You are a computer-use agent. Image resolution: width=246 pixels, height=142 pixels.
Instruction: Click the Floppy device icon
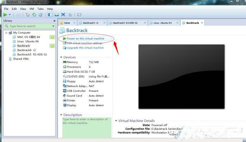64,81
